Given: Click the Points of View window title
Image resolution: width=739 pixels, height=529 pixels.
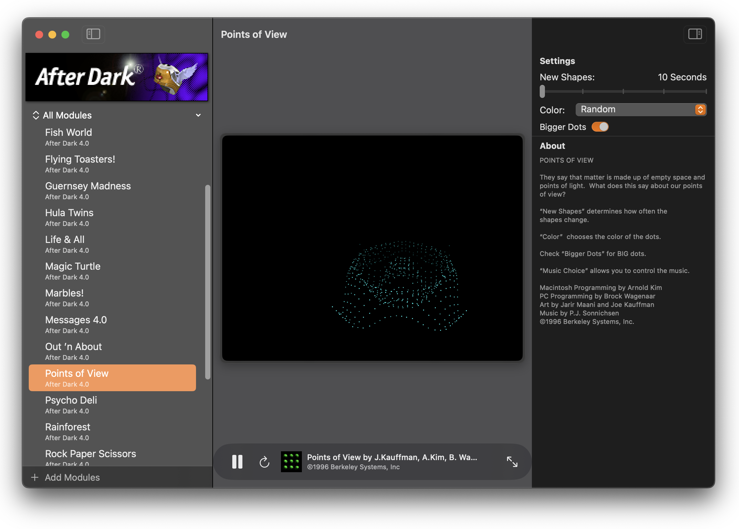Looking at the screenshot, I should pos(254,35).
